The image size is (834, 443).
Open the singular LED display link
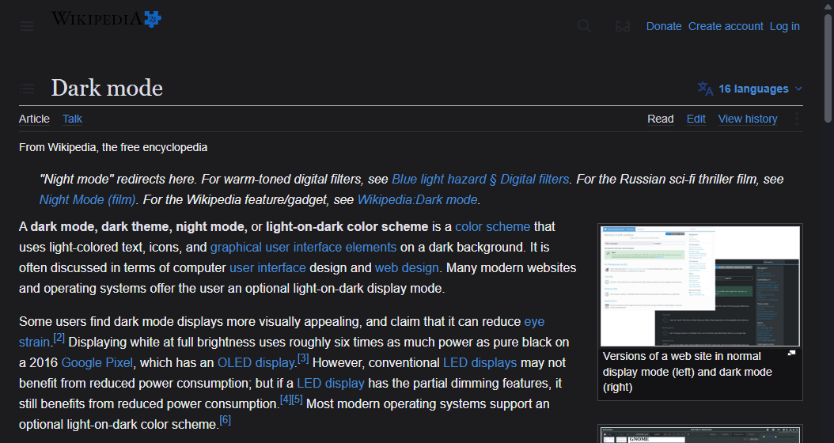(330, 384)
